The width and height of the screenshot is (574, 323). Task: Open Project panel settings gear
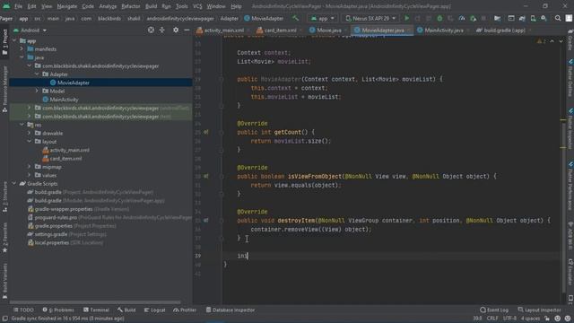pyautogui.click(x=176, y=30)
